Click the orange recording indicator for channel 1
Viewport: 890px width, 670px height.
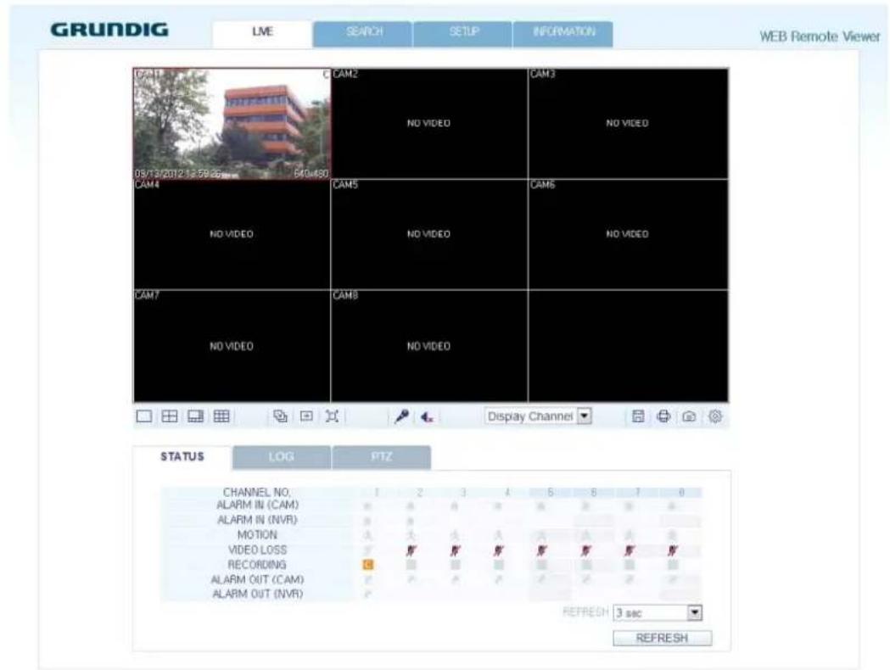click(368, 565)
